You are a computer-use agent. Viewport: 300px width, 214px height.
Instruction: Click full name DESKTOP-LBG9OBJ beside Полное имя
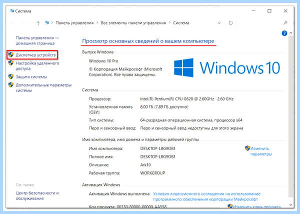pos(157,157)
